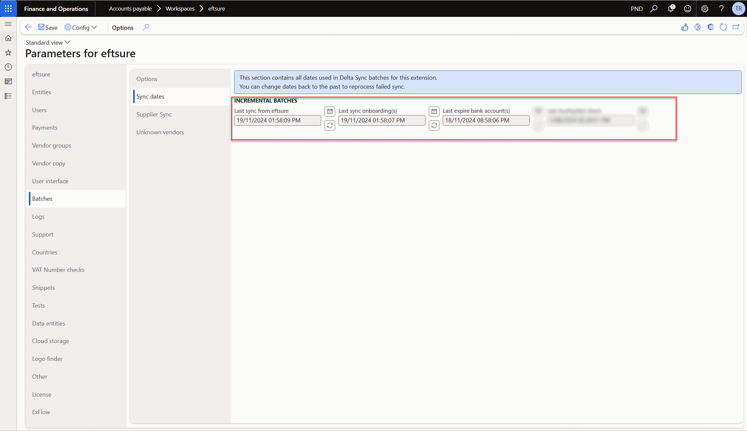Viewport: 747px width, 431px height.
Task: Open the Other tab
Action: (76, 377)
